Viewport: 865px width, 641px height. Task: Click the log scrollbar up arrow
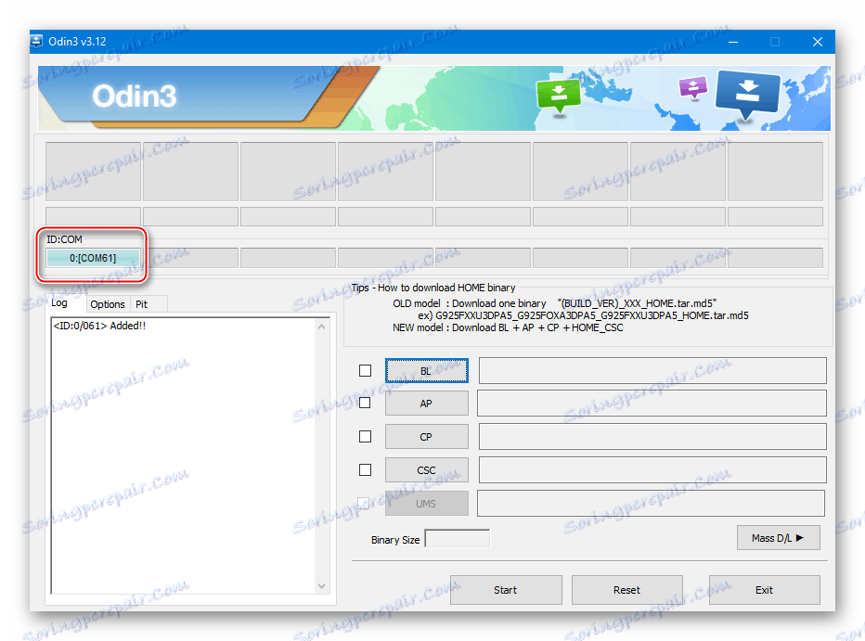click(x=322, y=327)
